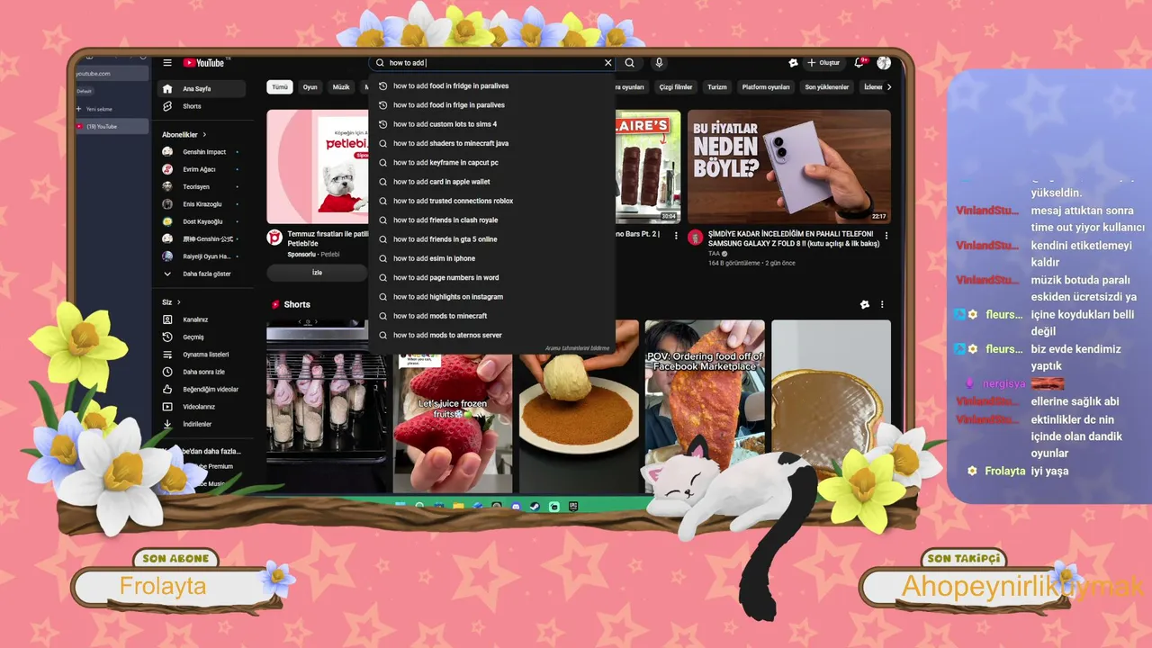Expand subscriptions with Daha fazla göster
The image size is (1152, 648).
(200, 274)
